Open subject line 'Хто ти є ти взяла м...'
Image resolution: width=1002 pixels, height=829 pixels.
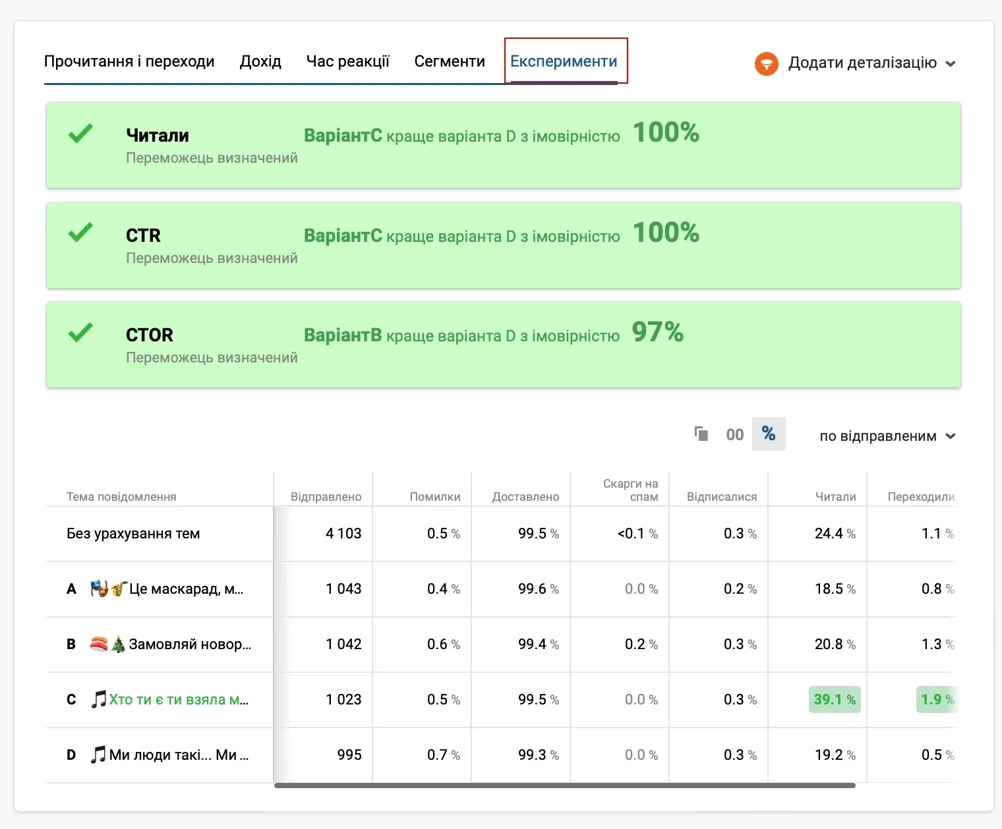[173, 699]
